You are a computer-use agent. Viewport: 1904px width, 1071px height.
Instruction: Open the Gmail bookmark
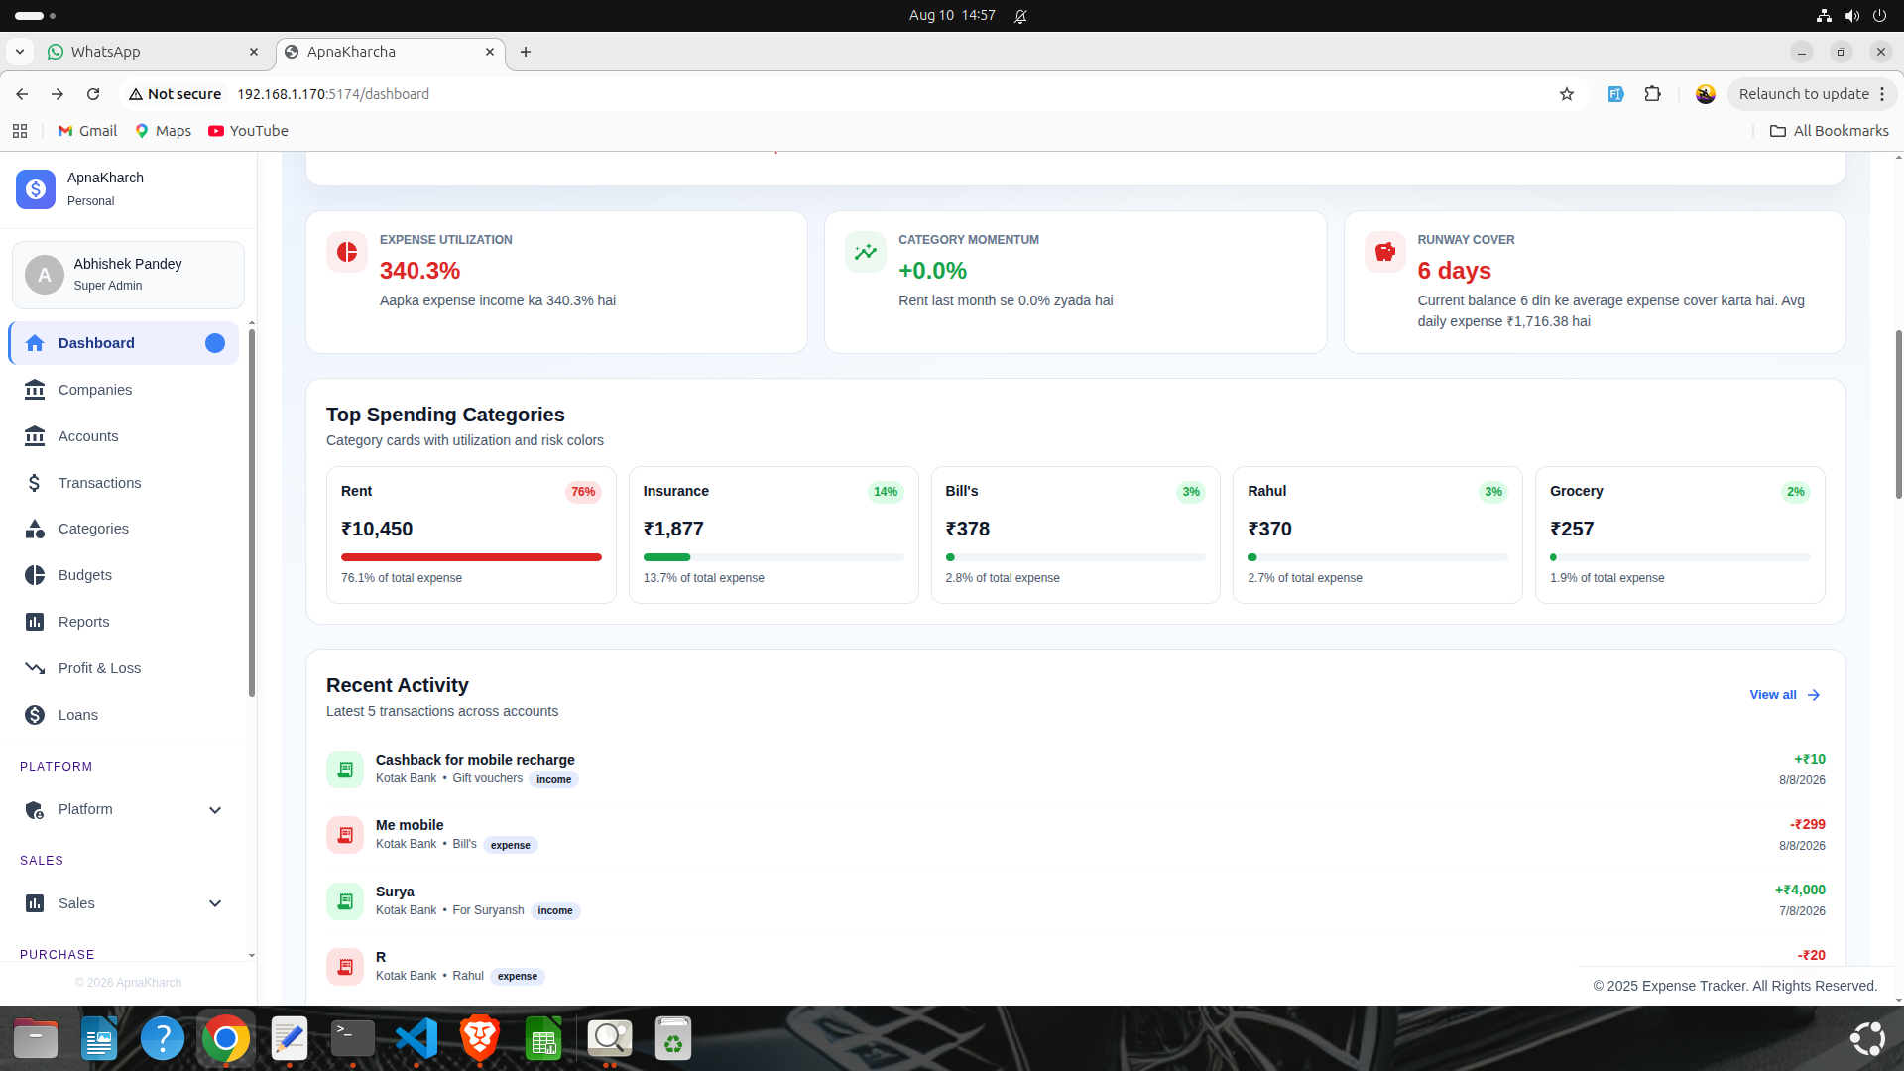(87, 131)
